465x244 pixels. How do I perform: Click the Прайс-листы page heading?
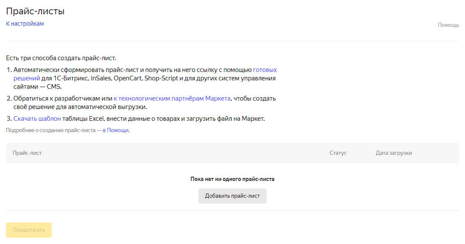(x=35, y=11)
